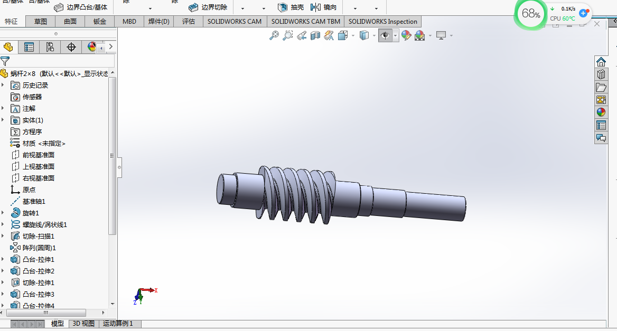Select the 旋转1 feature
This screenshot has width=617, height=331.
point(25,213)
